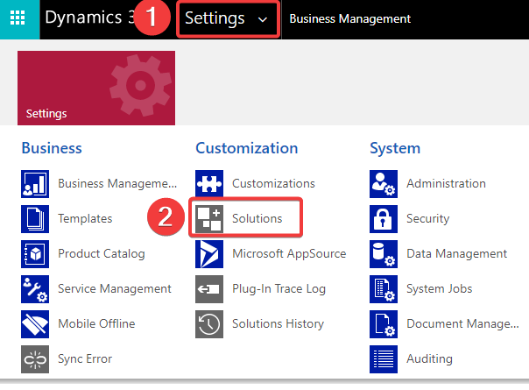Image resolution: width=529 pixels, height=390 pixels.
Task: Open the Service Management icon
Action: click(x=35, y=289)
